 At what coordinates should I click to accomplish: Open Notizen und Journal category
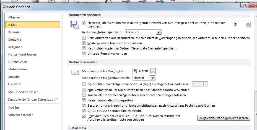tap(33, 54)
